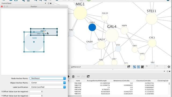Click export network icon beside galFiltered.sif
The width and height of the screenshot is (172, 97).
(x=129, y=67)
